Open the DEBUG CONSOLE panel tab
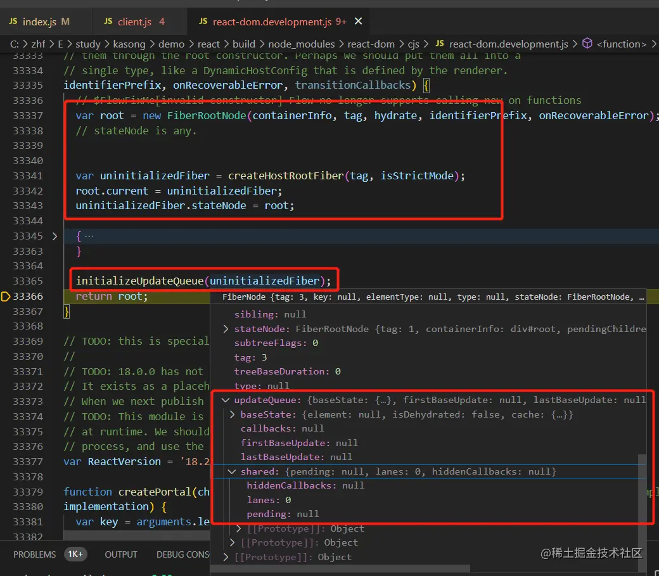 (183, 554)
